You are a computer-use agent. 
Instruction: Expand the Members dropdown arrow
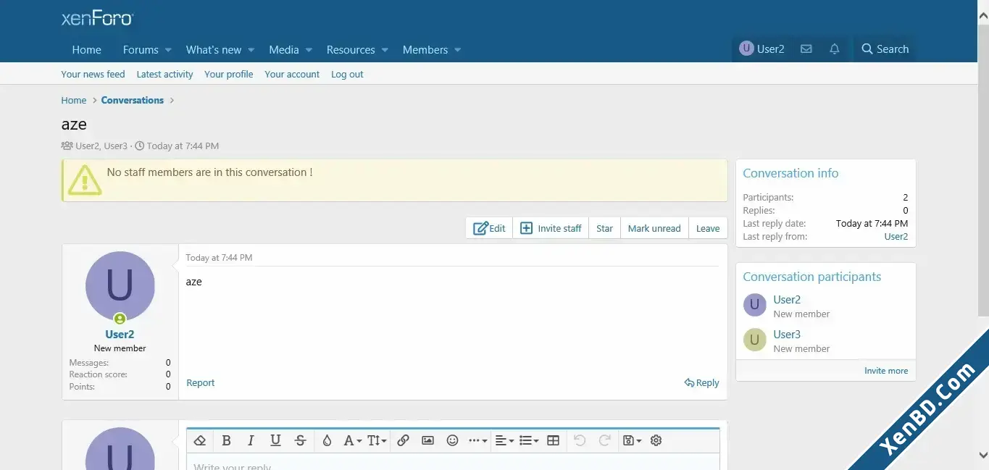[458, 50]
